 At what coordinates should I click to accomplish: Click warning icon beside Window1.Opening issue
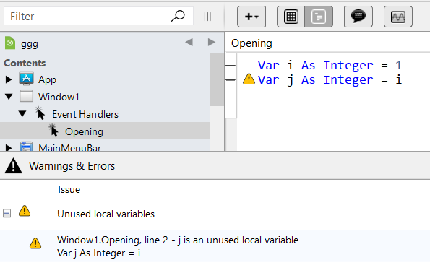click(x=35, y=243)
